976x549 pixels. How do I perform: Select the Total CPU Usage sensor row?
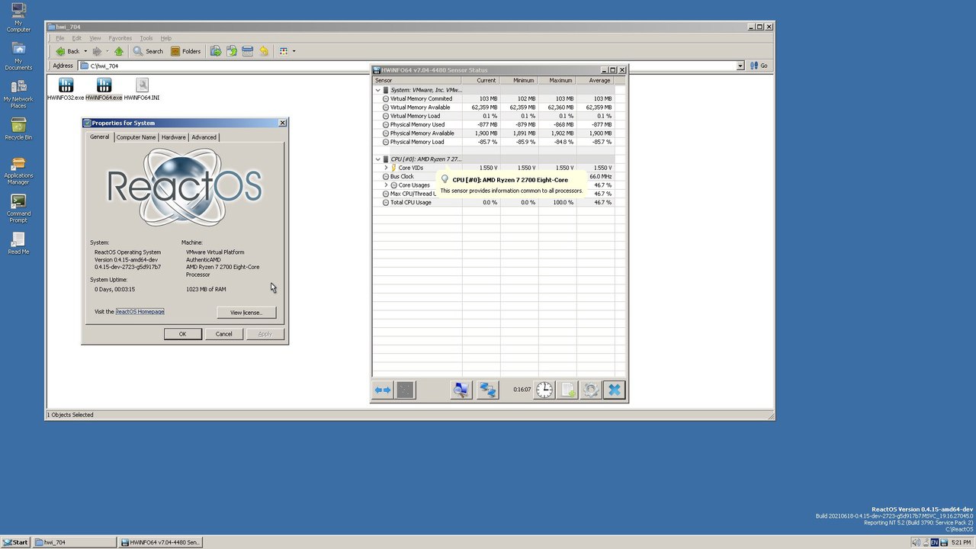pos(493,203)
